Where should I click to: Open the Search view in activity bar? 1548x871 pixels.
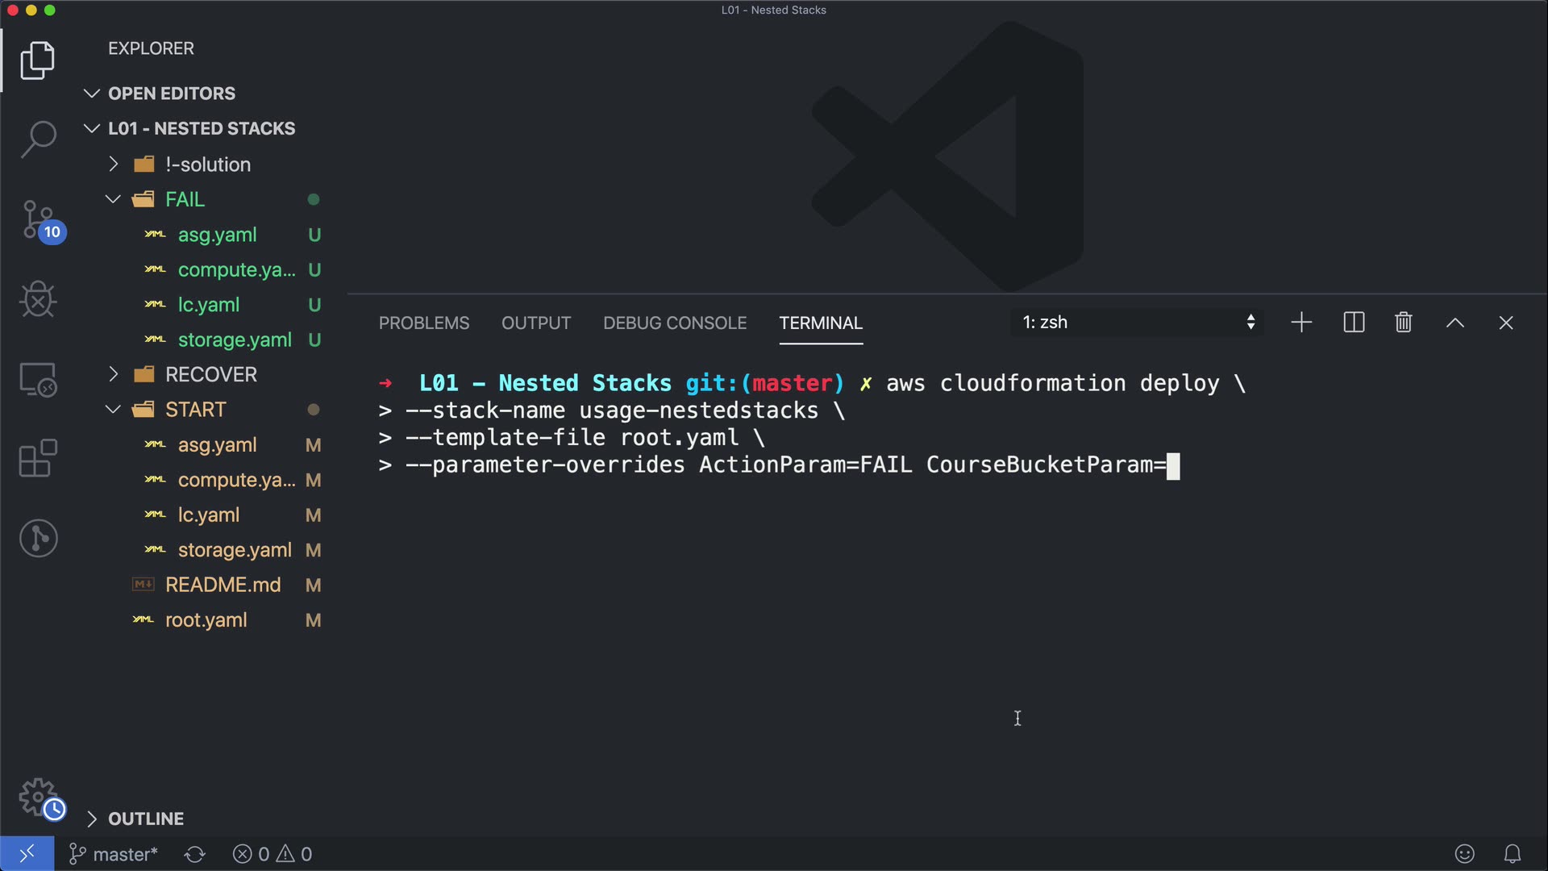38,139
